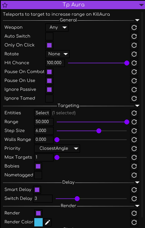
Task: Click the Range value input field
Action: coord(44,122)
